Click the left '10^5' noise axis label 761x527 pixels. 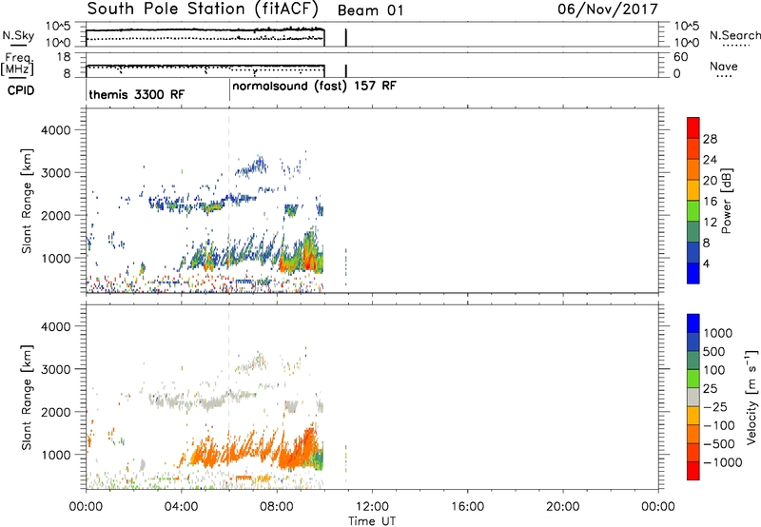[x=58, y=27]
